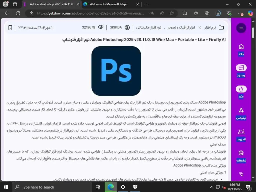
Task: Click the folder icon in breadcrumb
Action: tap(221, 27)
